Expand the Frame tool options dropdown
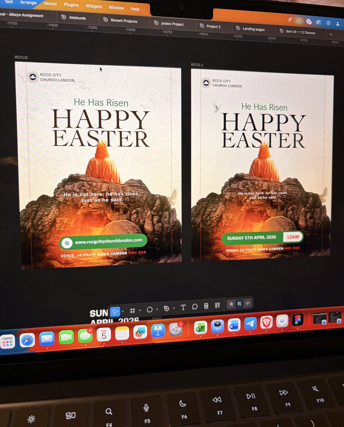Screen dimensions: 344x427 [x=140, y=310]
